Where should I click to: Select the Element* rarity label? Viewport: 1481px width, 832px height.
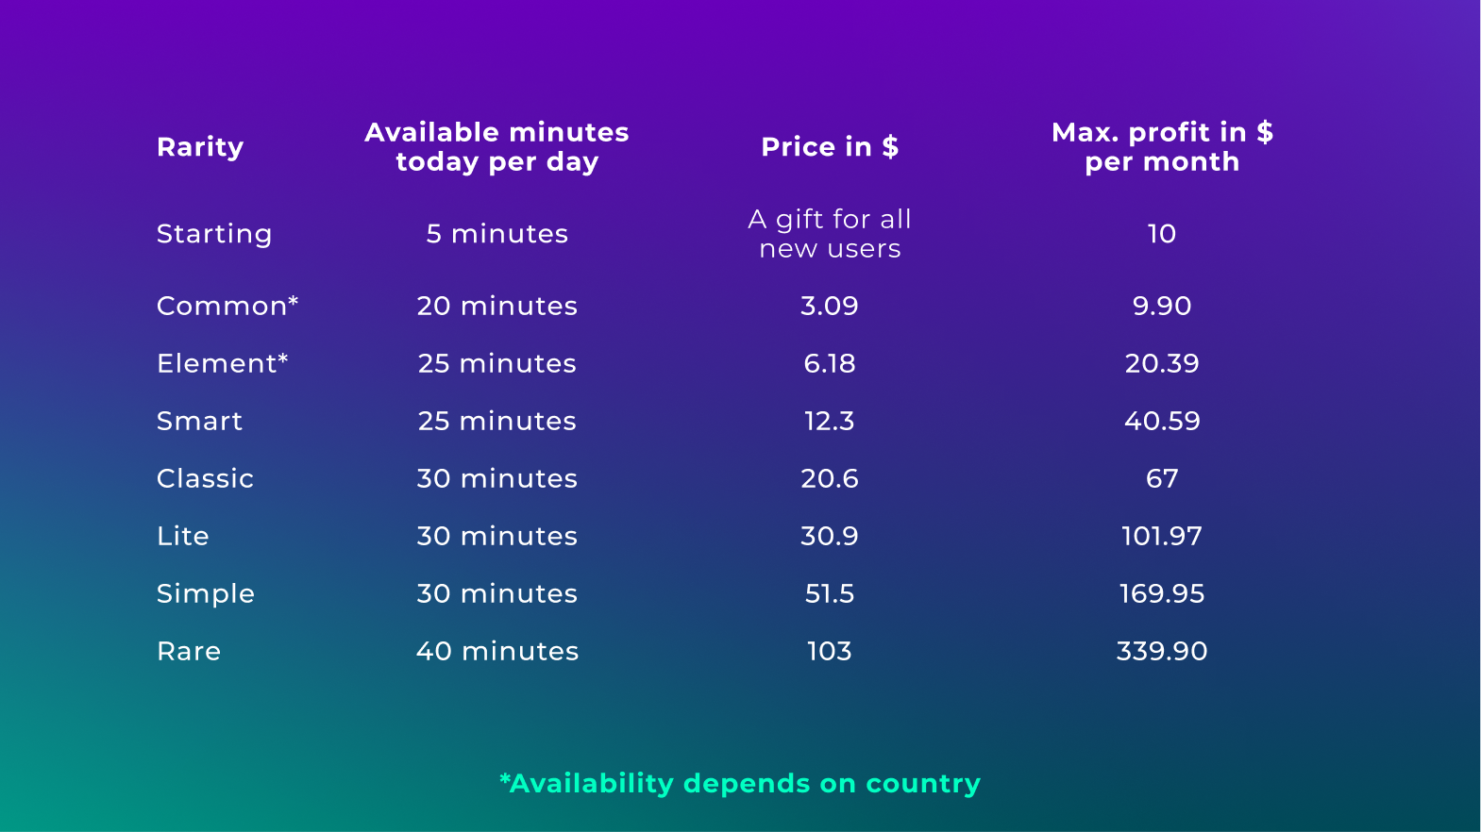click(223, 363)
